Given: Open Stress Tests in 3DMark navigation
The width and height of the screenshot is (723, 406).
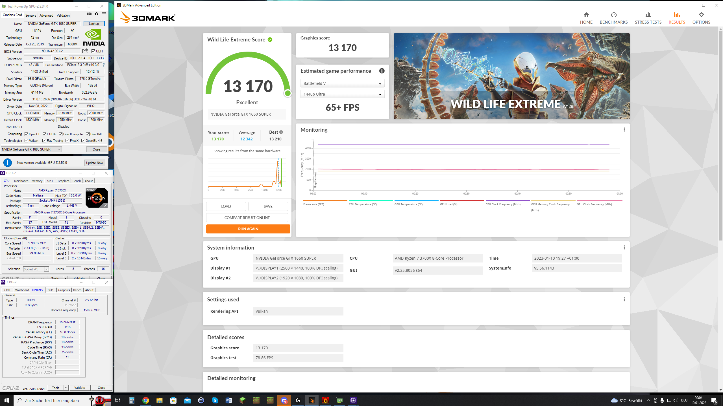Looking at the screenshot, I should coord(648,18).
